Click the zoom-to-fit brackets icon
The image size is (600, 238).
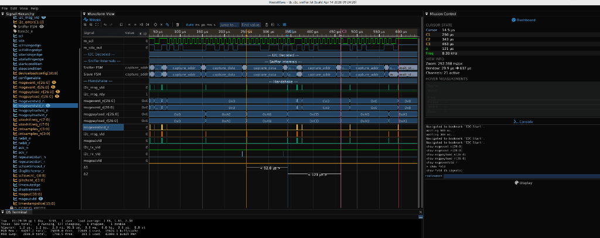(x=97, y=25)
